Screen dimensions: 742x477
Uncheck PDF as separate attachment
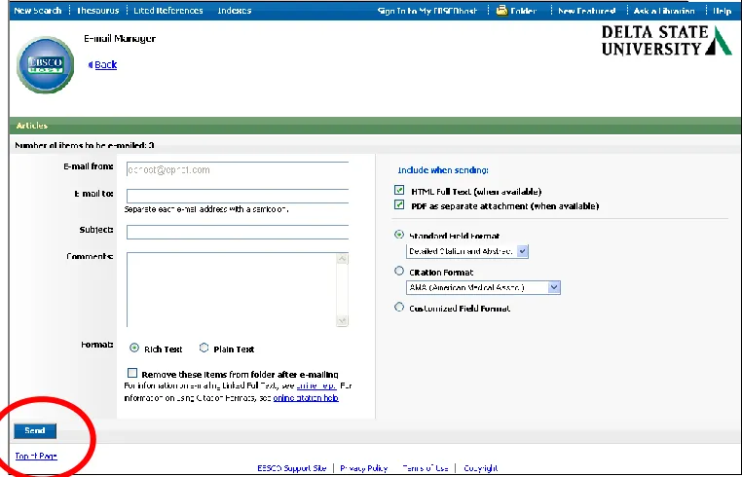tap(399, 204)
